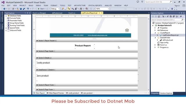Viewport: 186px width, 104px height.
Task: Select Parameter Fields in Field Explorer
Action: click(x=16, y=21)
